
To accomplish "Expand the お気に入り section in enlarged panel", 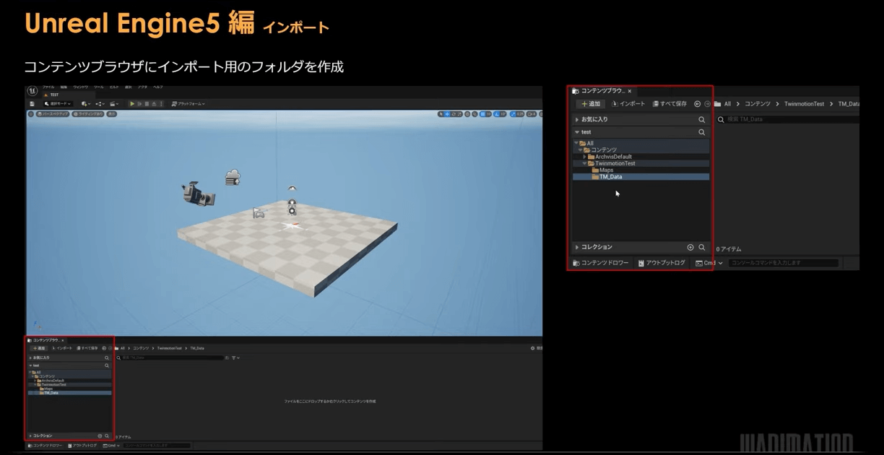I will pos(577,119).
